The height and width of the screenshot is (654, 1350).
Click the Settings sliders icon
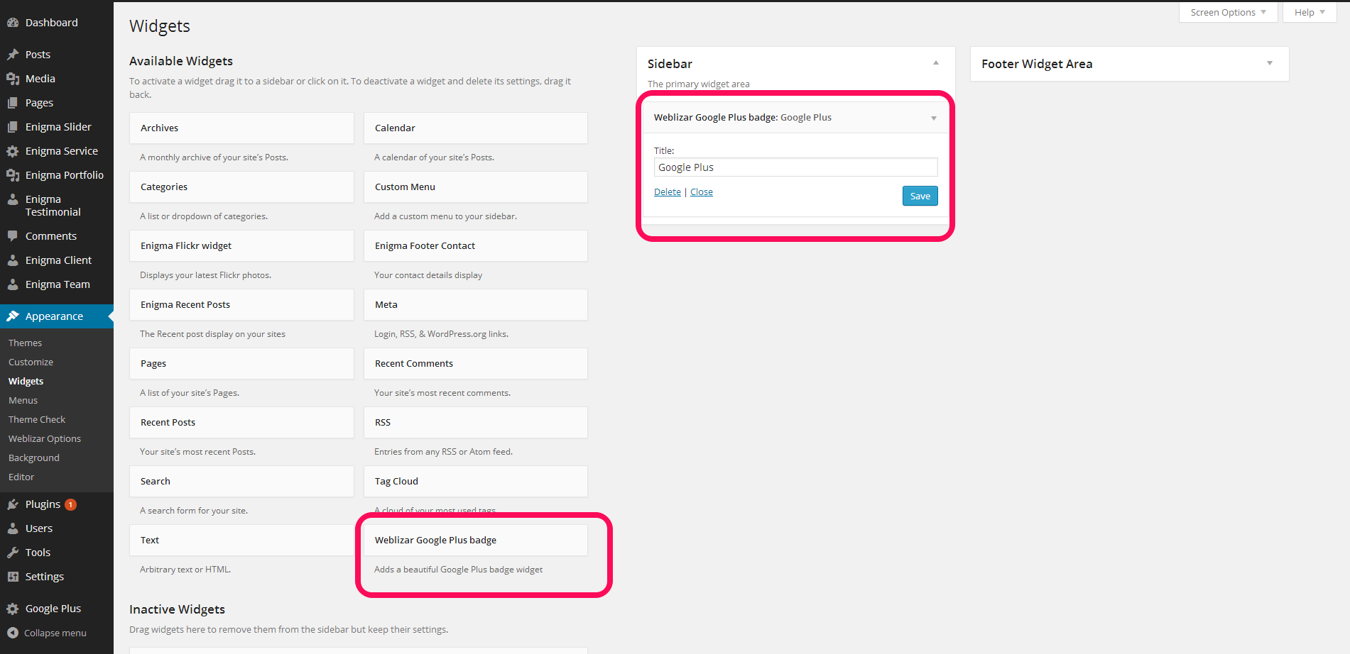13,577
